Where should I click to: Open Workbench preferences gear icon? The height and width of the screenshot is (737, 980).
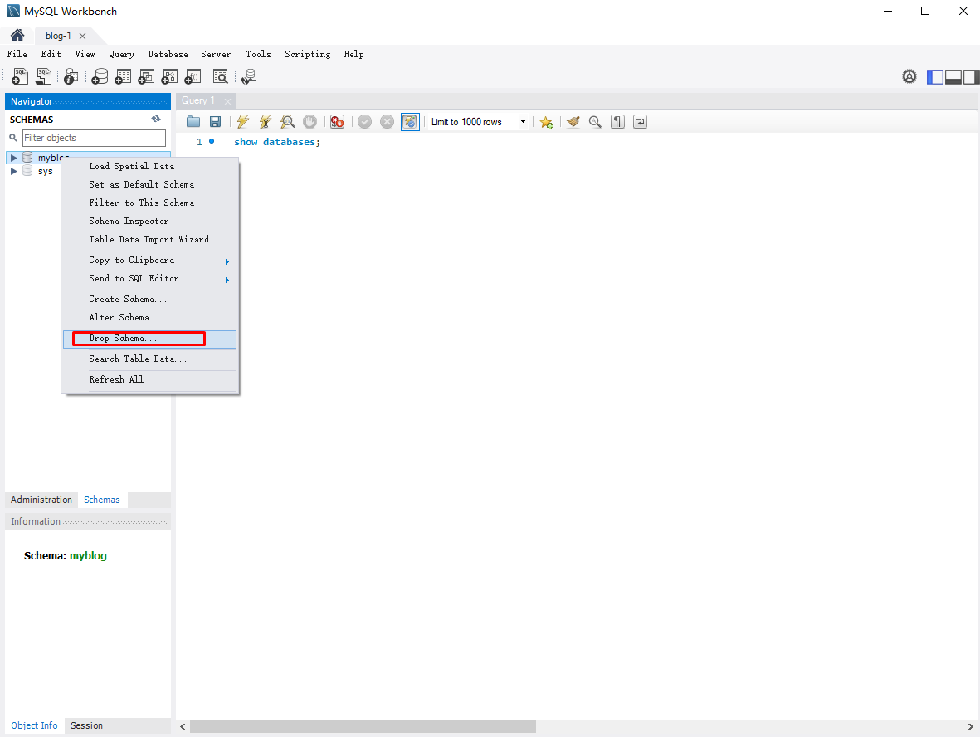[909, 77]
